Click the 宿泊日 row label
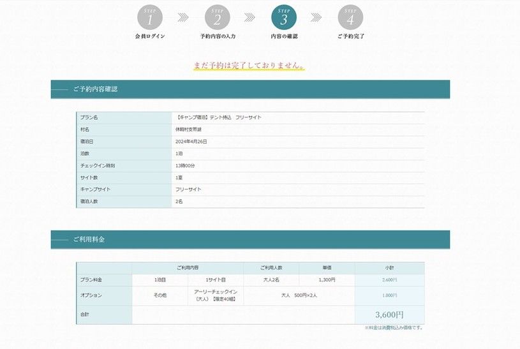 click(x=87, y=142)
